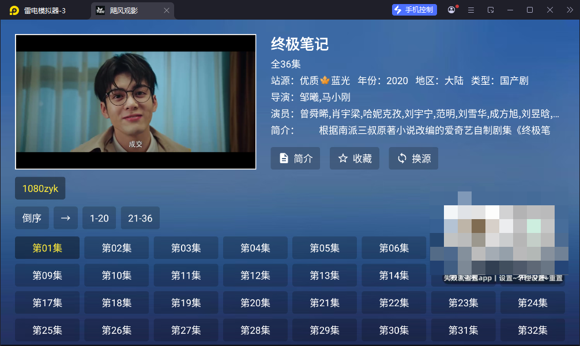The image size is (580, 346).
Task: Click the arrow button next to 倒序
Action: pyautogui.click(x=65, y=218)
